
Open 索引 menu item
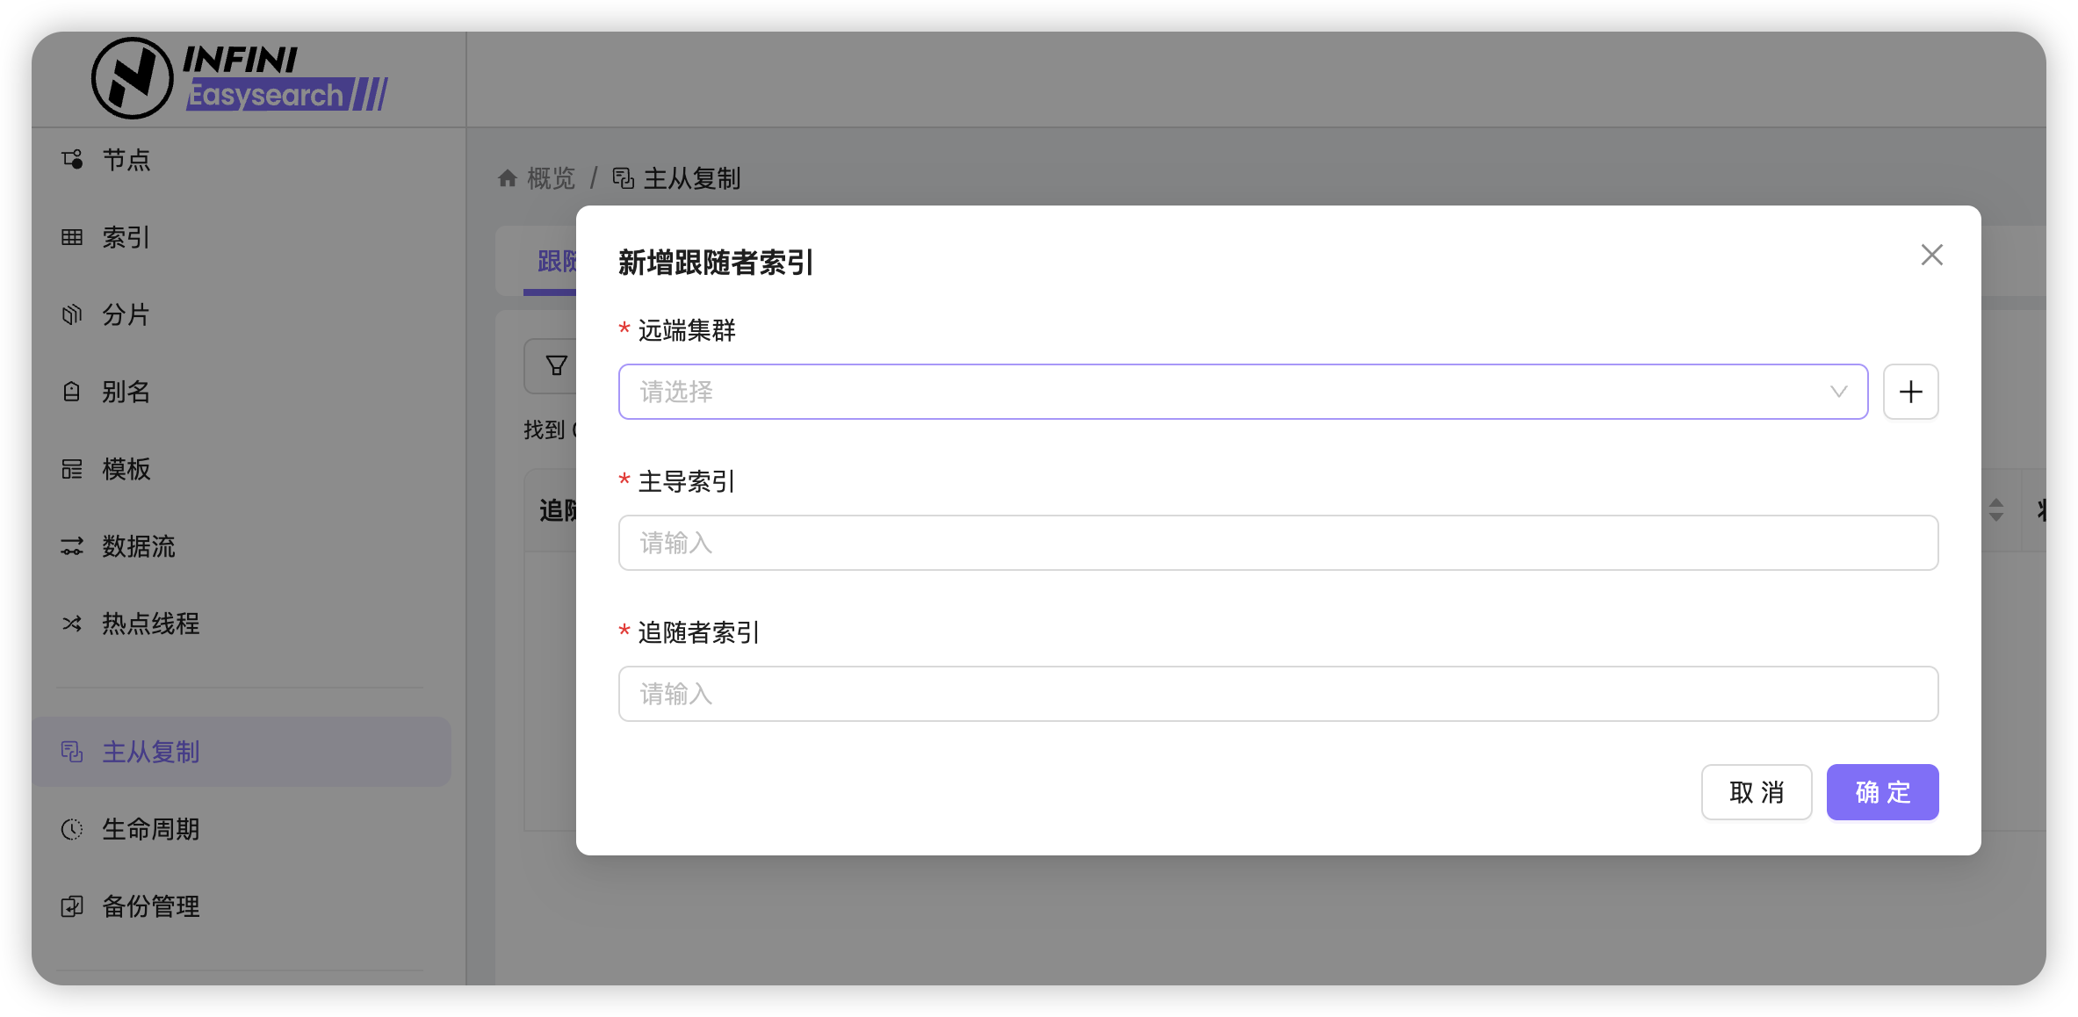click(241, 237)
